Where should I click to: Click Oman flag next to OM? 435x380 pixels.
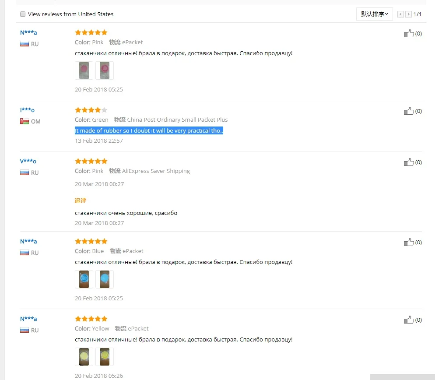pyautogui.click(x=25, y=121)
